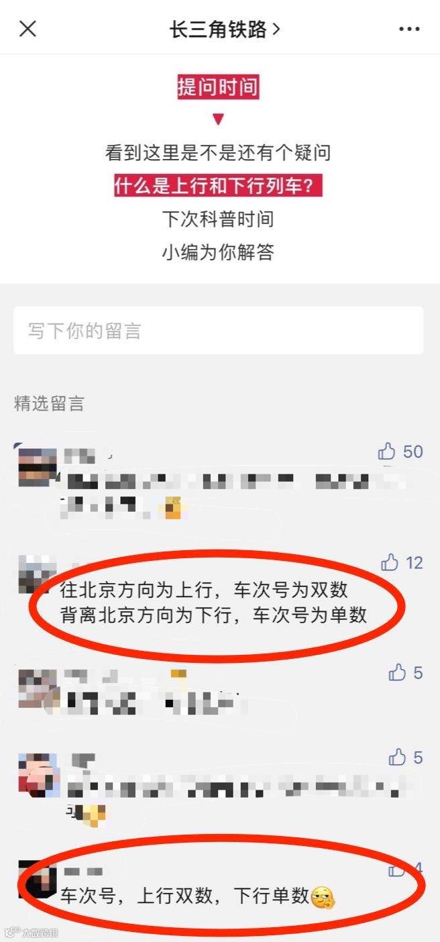
Task: Select the 往北京方向为上行 comment text
Action: tap(214, 602)
